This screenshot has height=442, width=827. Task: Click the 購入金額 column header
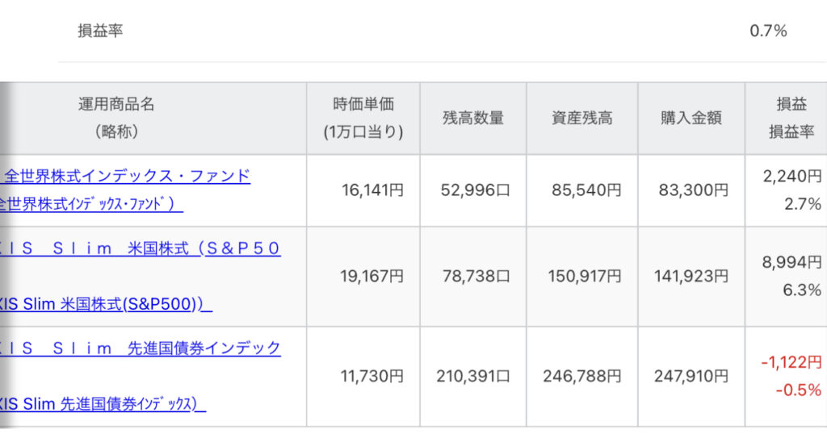tap(691, 118)
